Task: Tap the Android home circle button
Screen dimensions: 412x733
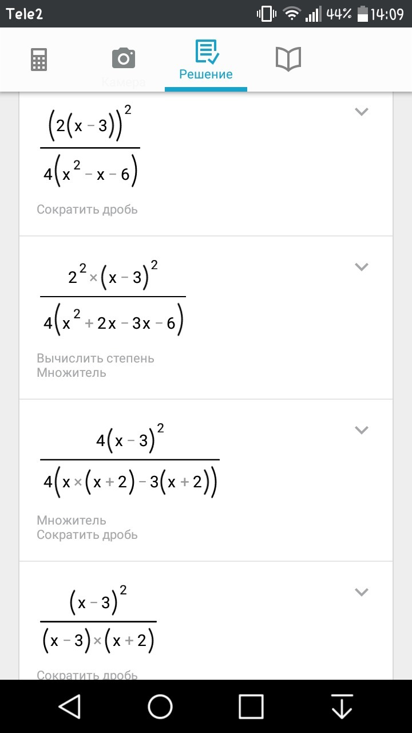Action: 160,706
